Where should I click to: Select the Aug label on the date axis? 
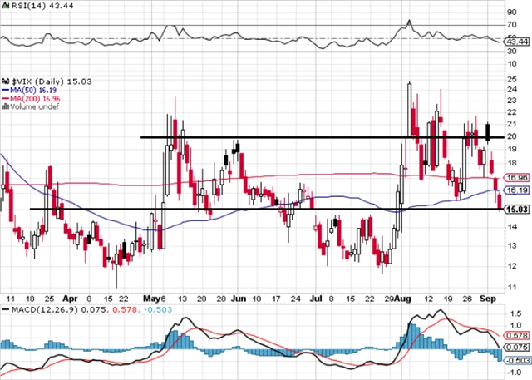[x=401, y=296]
